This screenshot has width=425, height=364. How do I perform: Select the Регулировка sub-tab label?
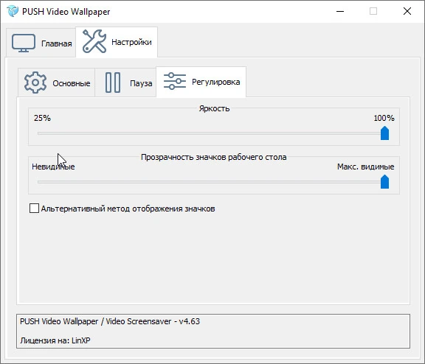pos(215,82)
